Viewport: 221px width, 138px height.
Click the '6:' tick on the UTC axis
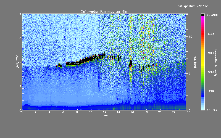pyautogui.click(x=64, y=112)
